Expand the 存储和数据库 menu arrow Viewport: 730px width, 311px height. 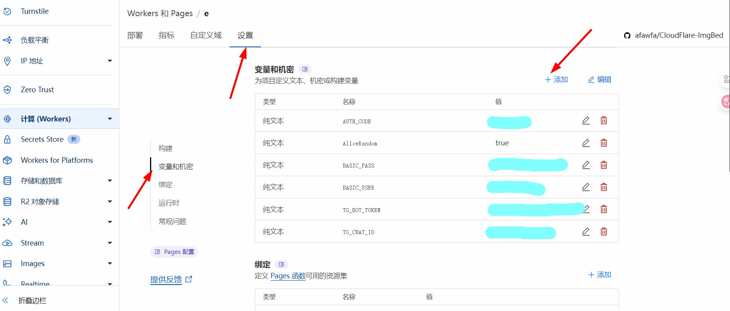point(110,181)
